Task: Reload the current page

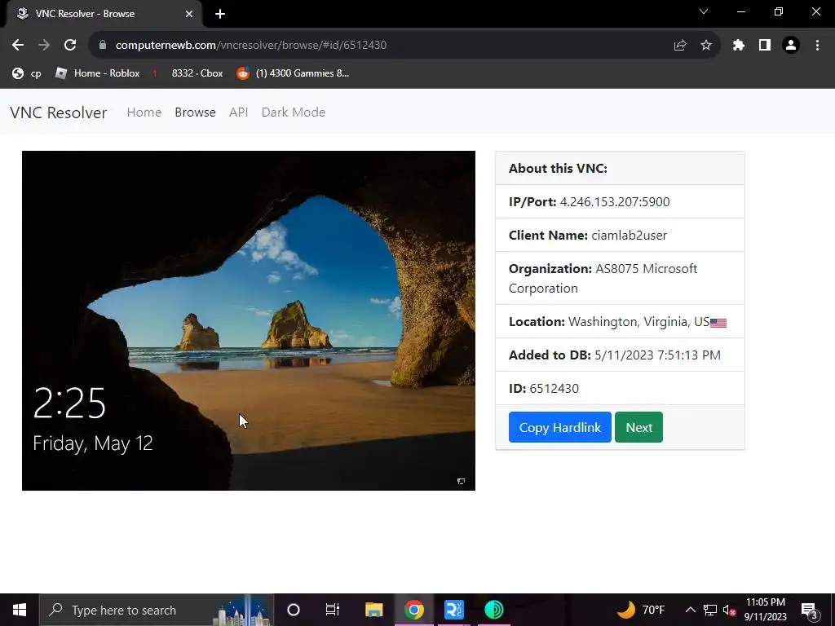Action: (70, 46)
